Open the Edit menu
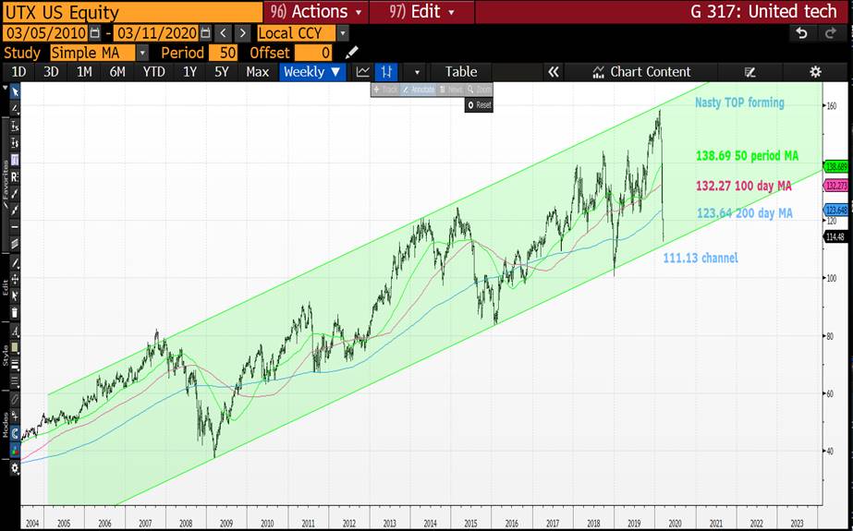 [422, 11]
